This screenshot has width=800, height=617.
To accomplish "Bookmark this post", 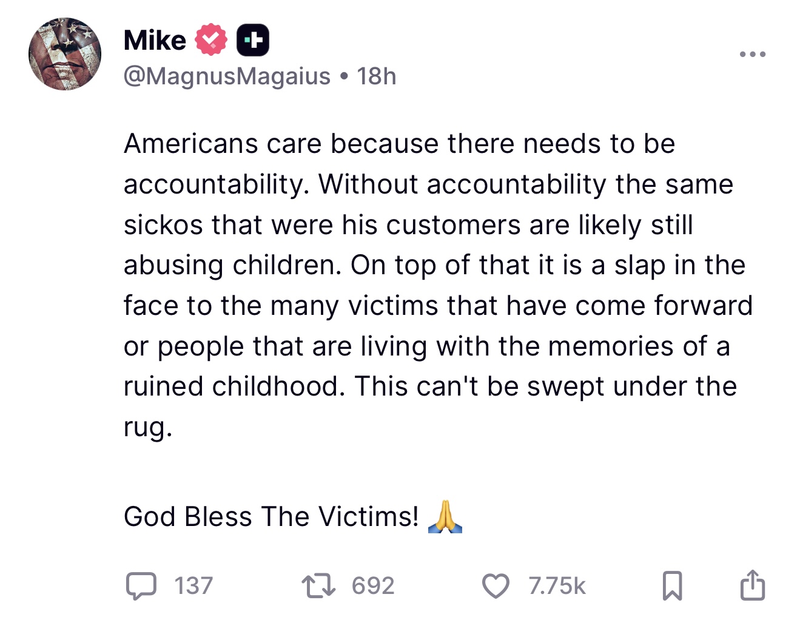I will pyautogui.click(x=672, y=586).
